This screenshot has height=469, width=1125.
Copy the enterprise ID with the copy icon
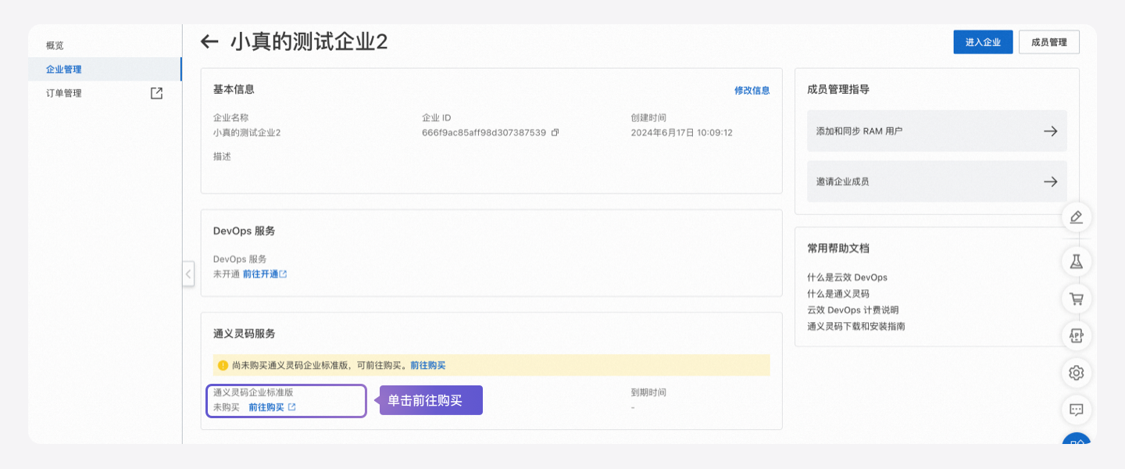555,133
